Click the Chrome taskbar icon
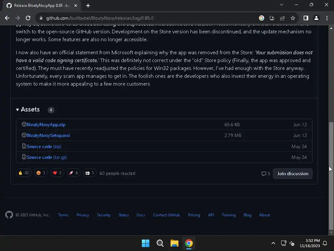Viewport: 334px width, 251px height. pyautogui.click(x=189, y=243)
